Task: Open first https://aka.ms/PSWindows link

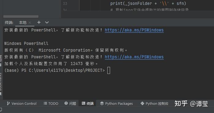Action: 134,30
